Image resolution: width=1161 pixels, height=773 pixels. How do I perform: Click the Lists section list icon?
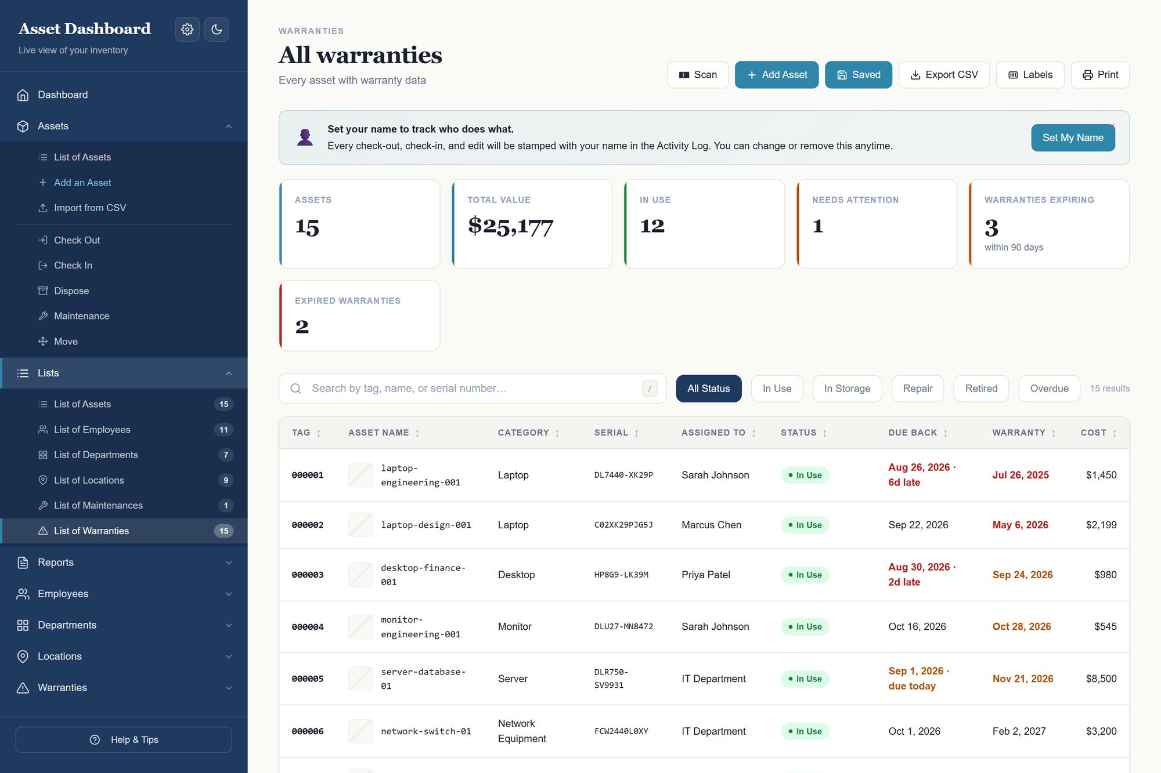(x=23, y=373)
